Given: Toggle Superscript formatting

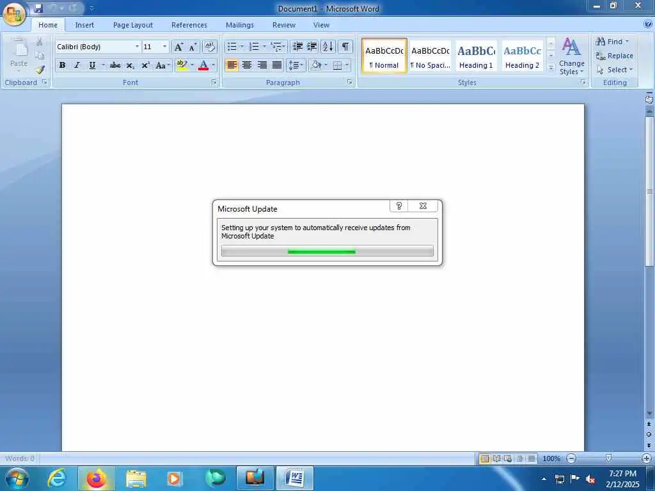Looking at the screenshot, I should coord(145,65).
